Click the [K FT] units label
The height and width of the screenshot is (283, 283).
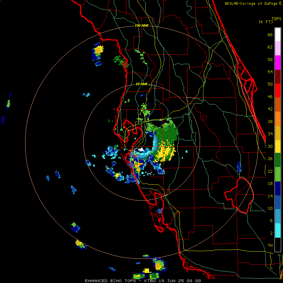pyautogui.click(x=266, y=22)
